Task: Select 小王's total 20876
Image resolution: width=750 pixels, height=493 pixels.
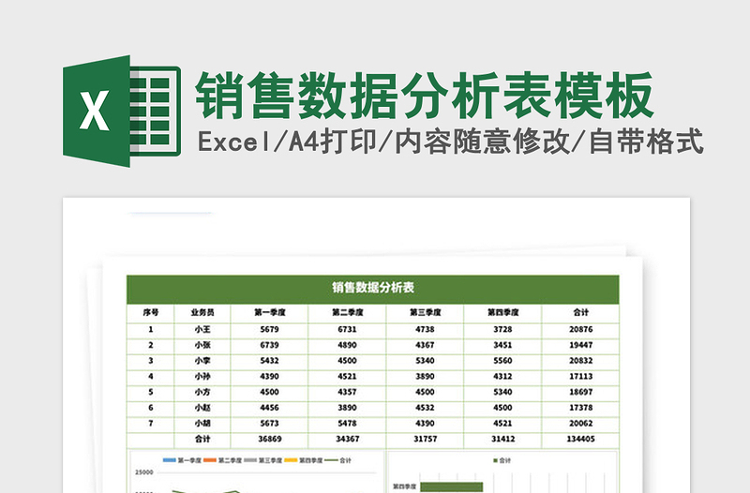Action: coord(581,330)
